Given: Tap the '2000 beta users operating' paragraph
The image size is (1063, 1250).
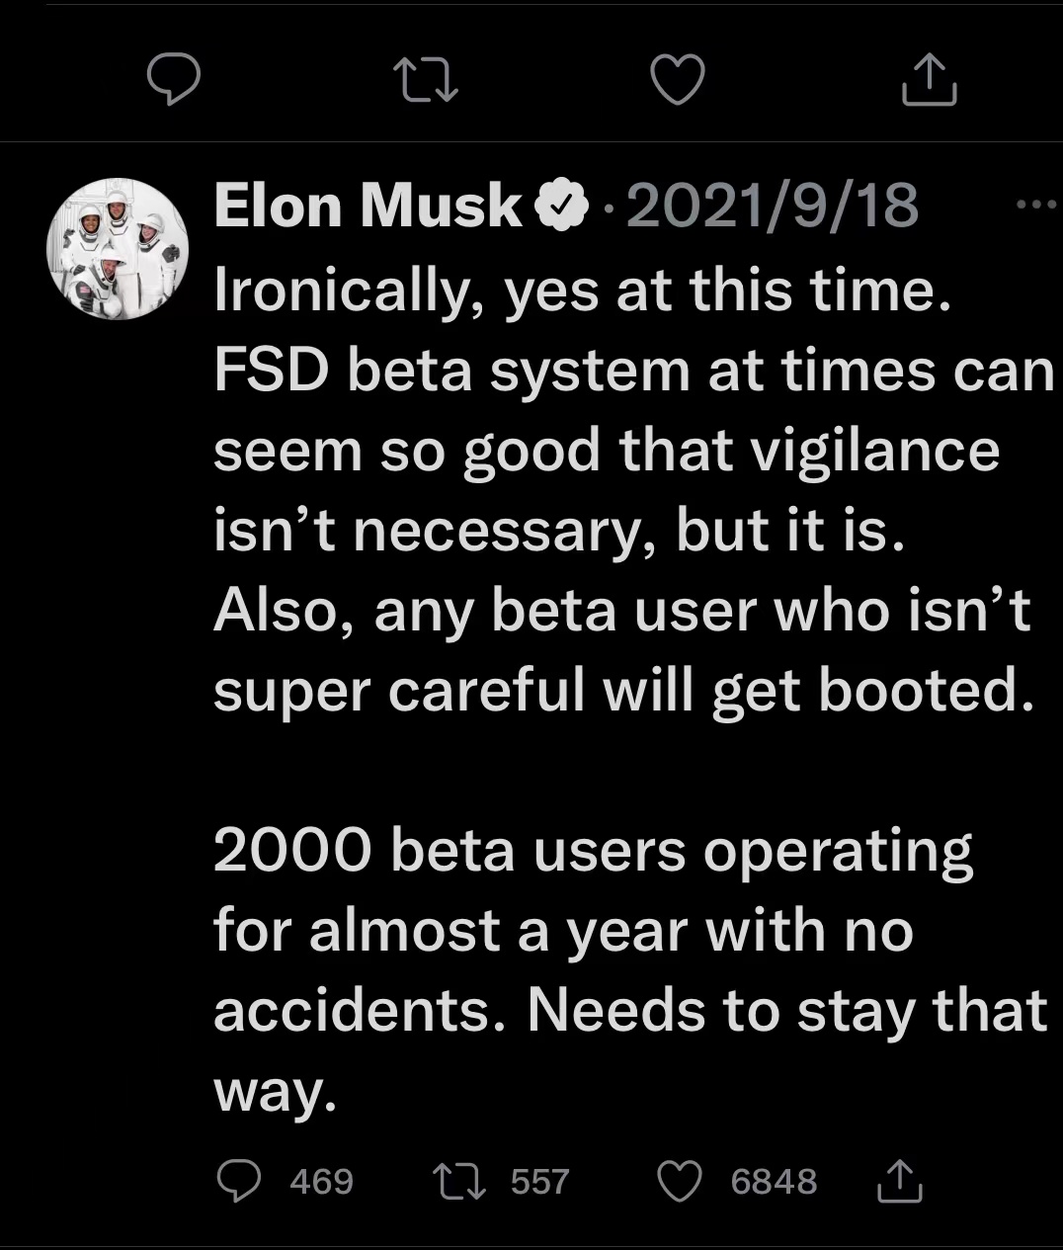Looking at the screenshot, I should 630,970.
